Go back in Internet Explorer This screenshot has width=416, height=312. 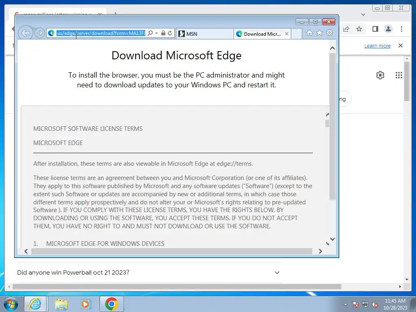tap(26, 33)
